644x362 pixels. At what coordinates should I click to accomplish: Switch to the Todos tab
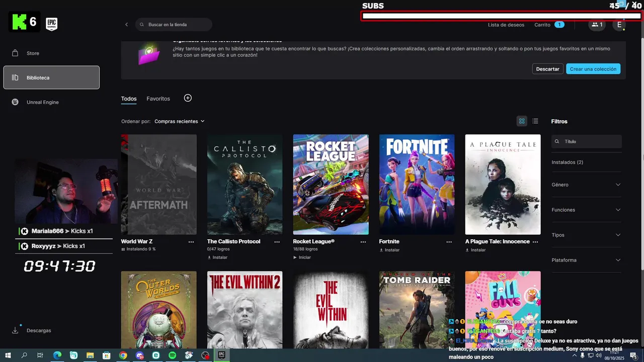(x=129, y=99)
